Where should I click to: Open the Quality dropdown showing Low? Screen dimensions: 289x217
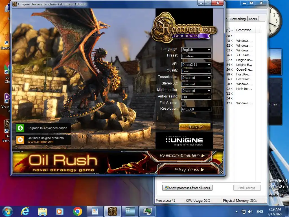coord(196,71)
